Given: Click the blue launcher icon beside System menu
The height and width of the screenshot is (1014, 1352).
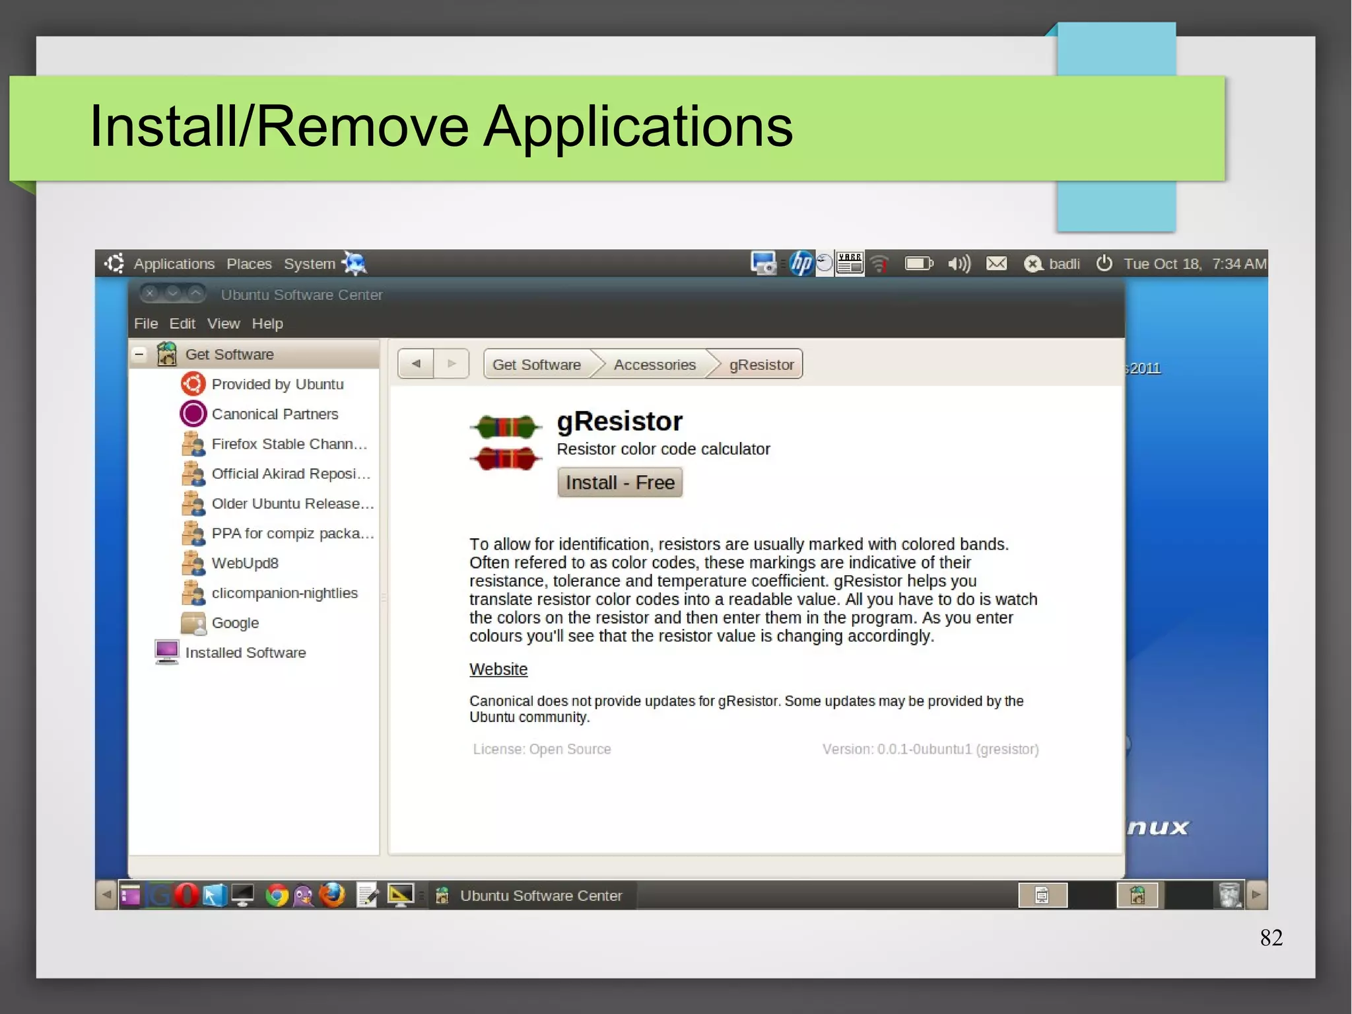Looking at the screenshot, I should click(x=355, y=264).
